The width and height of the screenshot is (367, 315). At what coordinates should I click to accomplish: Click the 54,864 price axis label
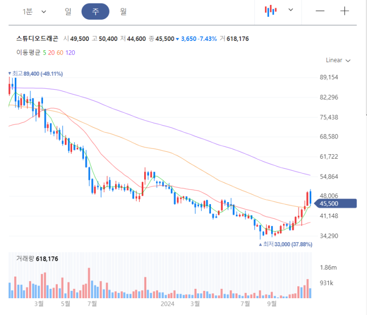coord(329,176)
